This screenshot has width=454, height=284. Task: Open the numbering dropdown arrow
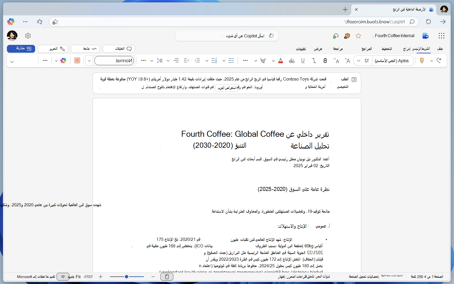207,61
